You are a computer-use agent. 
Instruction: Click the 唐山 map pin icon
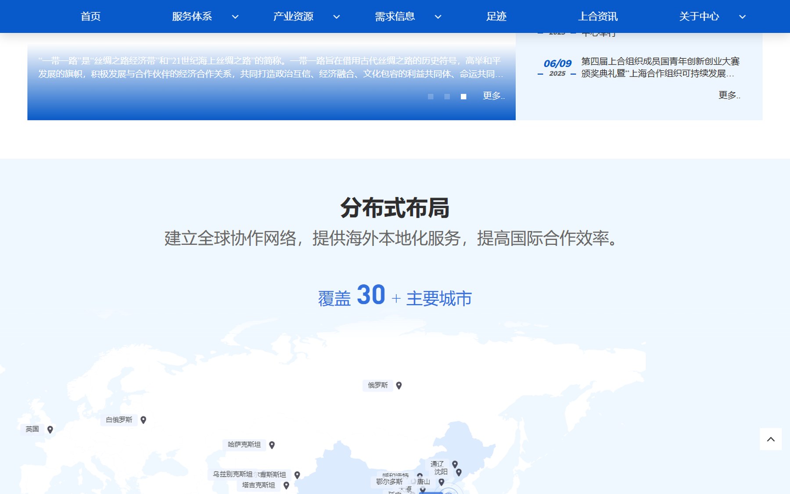[x=442, y=482]
